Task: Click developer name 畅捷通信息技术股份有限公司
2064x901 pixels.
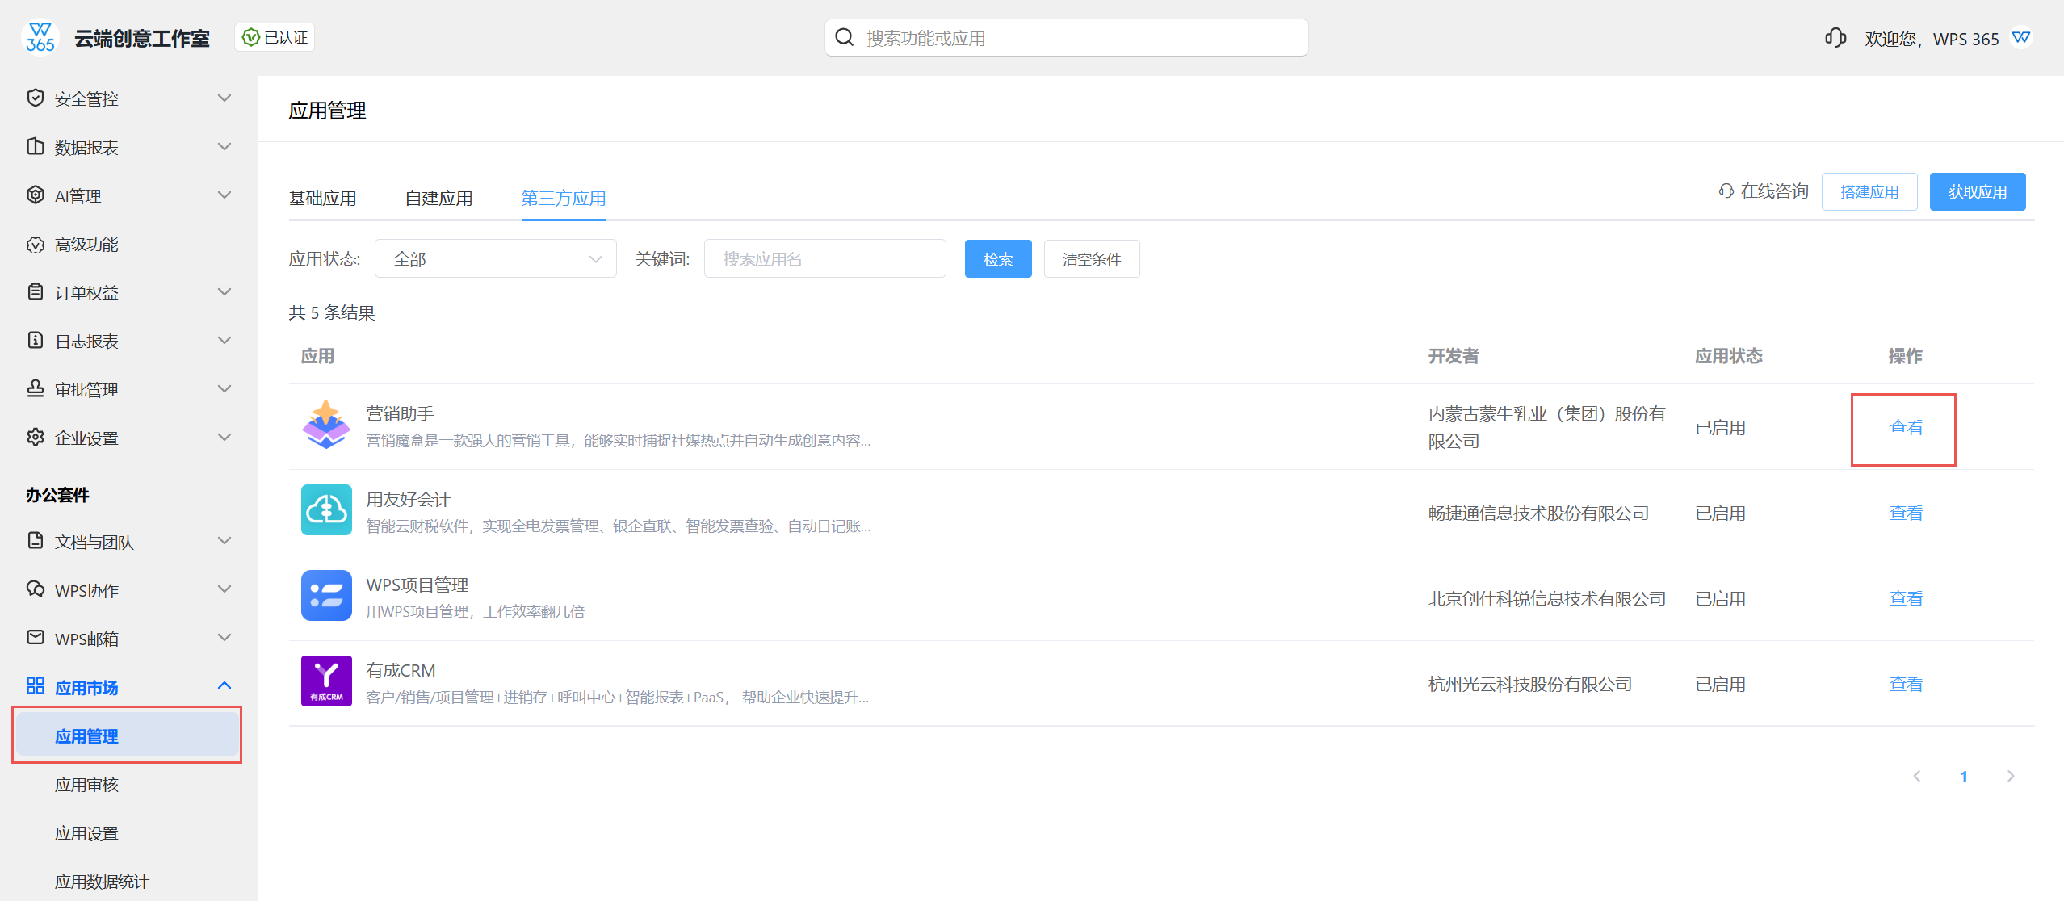Action: [x=1538, y=513]
